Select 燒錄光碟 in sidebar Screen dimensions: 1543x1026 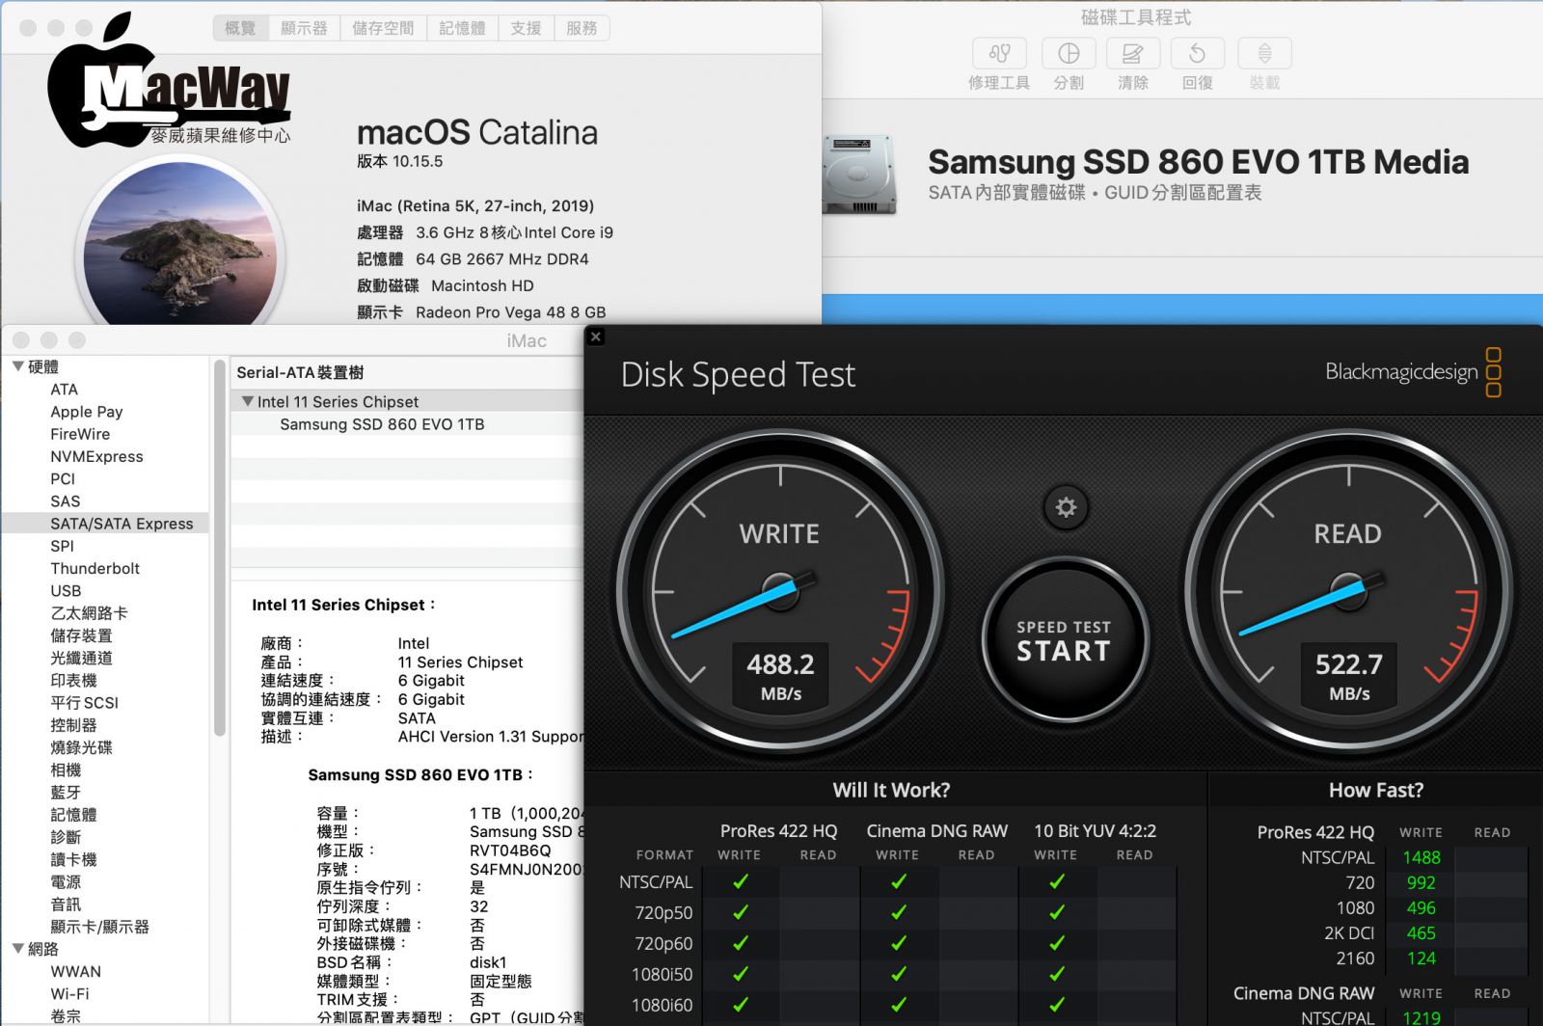81,747
